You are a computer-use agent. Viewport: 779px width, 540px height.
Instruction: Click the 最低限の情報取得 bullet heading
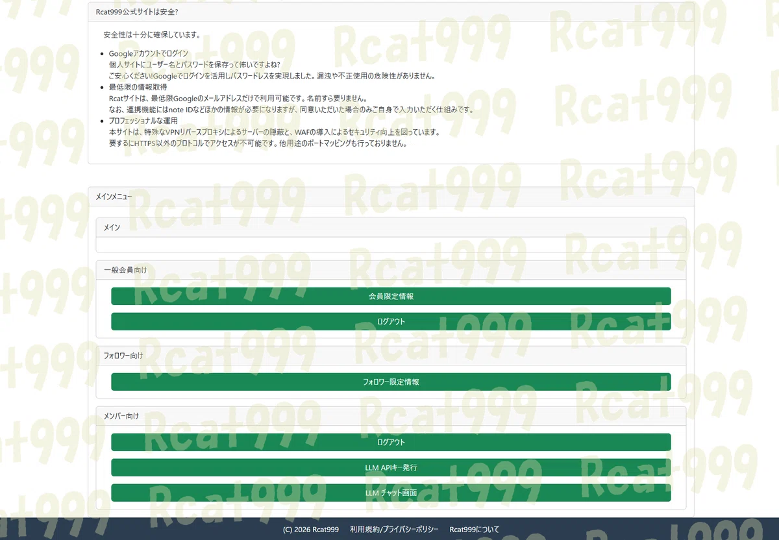(x=138, y=86)
